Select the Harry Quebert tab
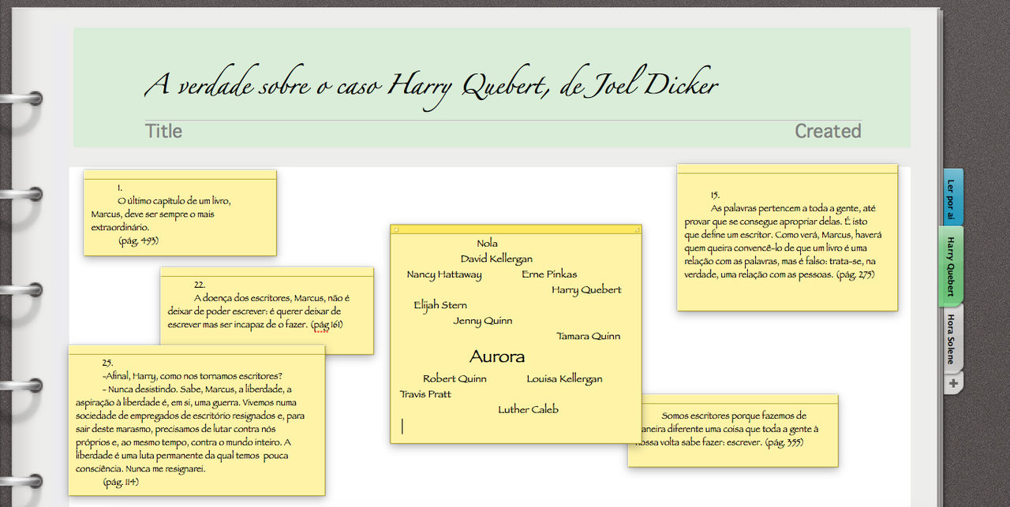This screenshot has width=1010, height=507. click(x=951, y=266)
